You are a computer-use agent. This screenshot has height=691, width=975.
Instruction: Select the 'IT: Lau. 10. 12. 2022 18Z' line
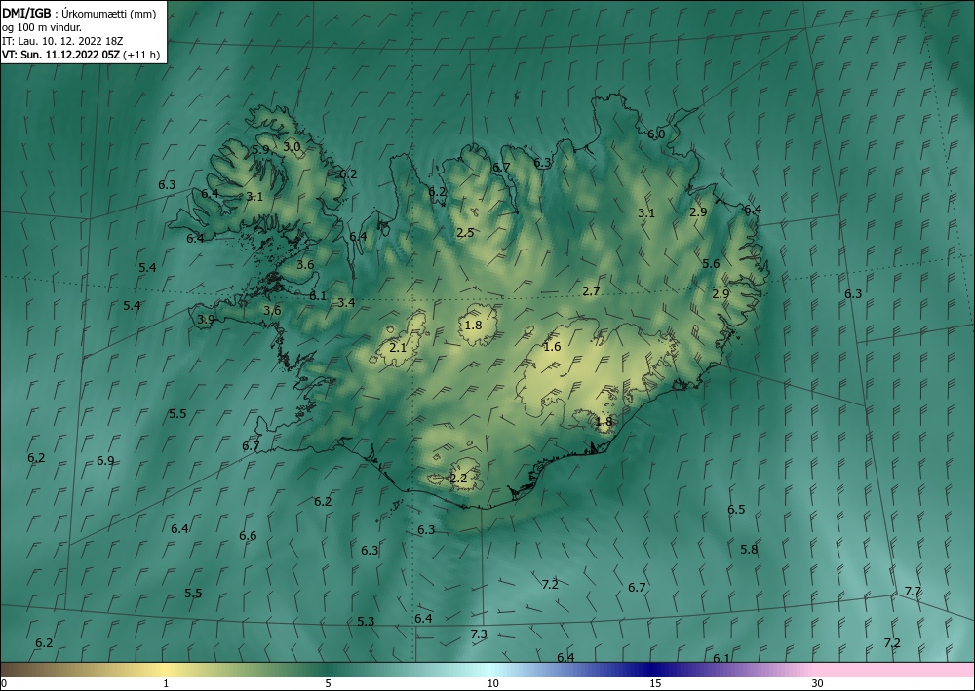point(62,41)
